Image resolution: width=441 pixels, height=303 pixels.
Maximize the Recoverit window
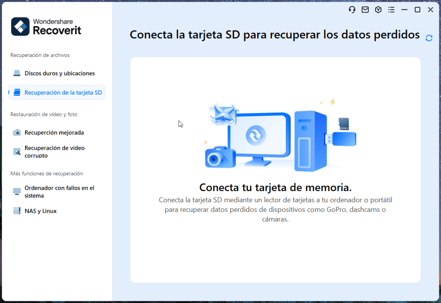[x=417, y=10]
